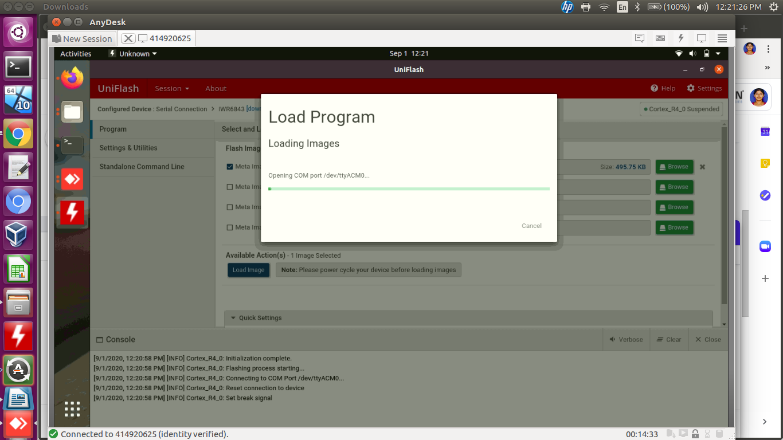Viewport: 783px width, 440px height.
Task: Open the Unknown app menu in remote top bar
Action: tap(132, 54)
